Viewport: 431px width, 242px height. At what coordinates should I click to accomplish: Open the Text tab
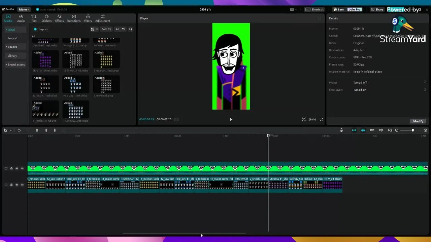(x=34, y=18)
